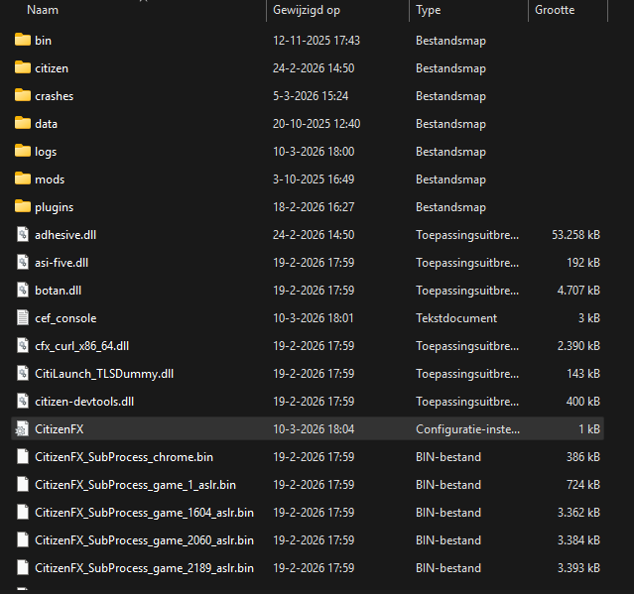This screenshot has width=634, height=594.
Task: Select the CitizenFX_SubProcess_game_2189_aslr.bin file name
Action: [144, 568]
